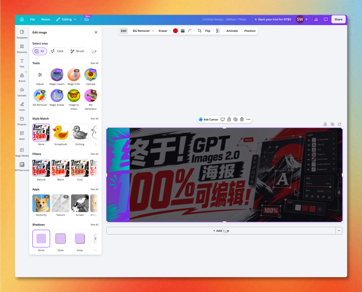This screenshot has height=292, width=362.
Task: Click BG Remover in top toolbar
Action: (143, 31)
